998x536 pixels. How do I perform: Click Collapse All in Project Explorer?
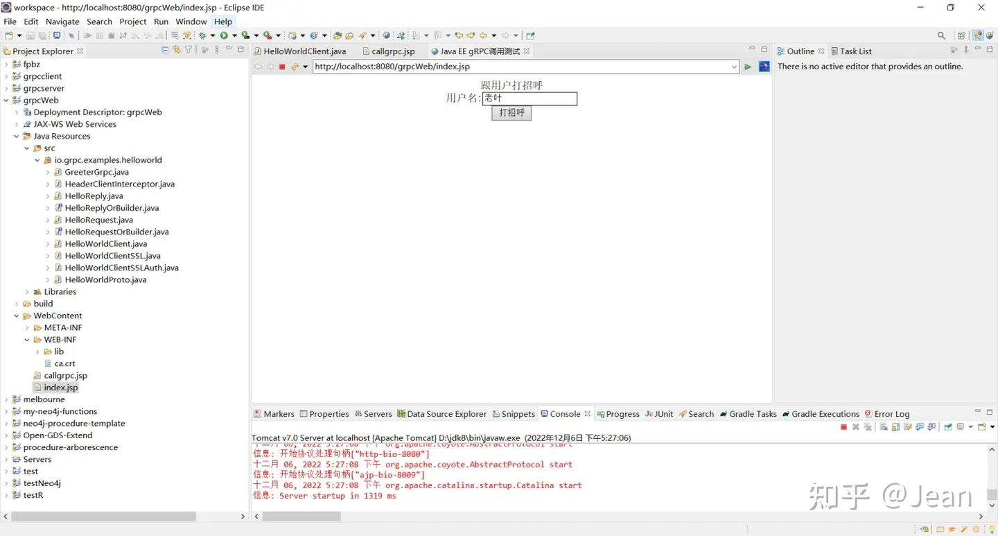click(165, 50)
